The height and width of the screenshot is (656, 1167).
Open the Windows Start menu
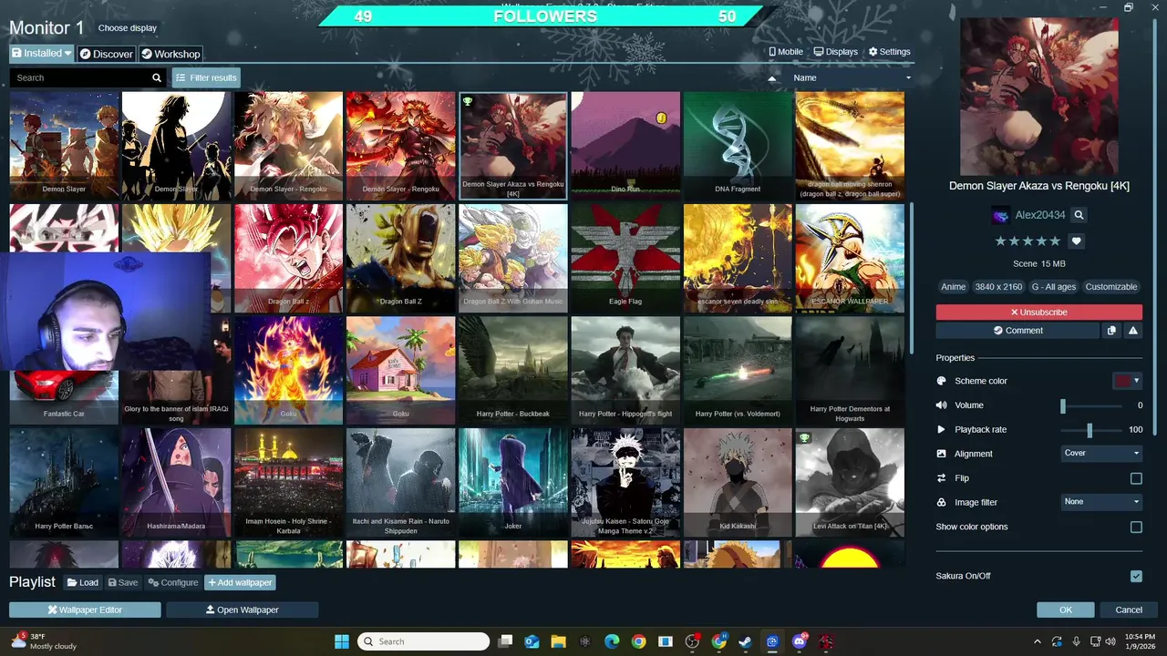[x=342, y=641]
